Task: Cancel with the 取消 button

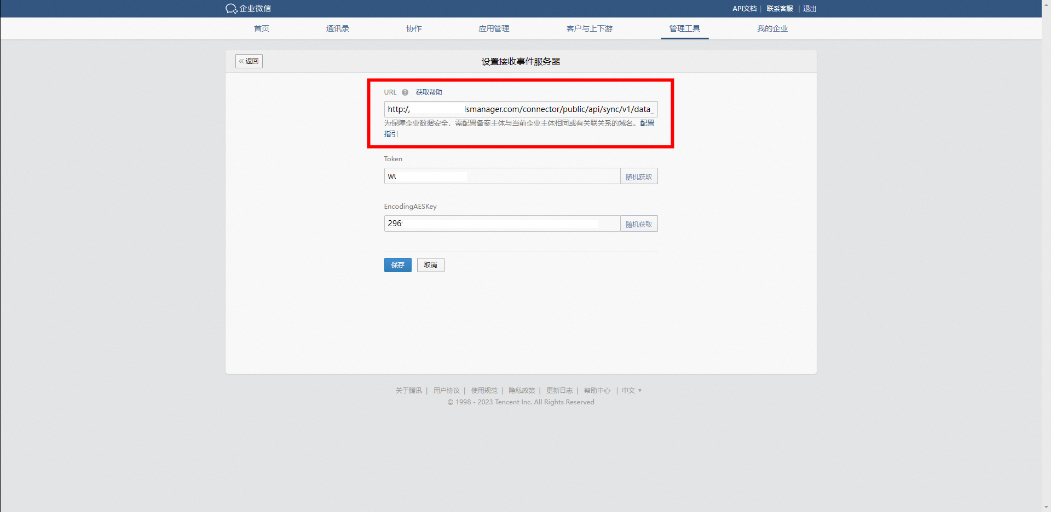Action: pos(431,265)
